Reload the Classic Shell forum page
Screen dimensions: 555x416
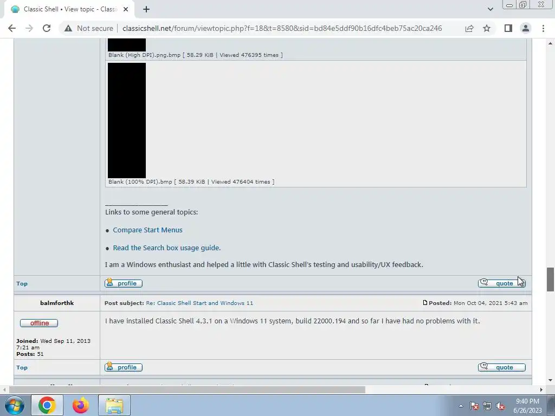point(47,28)
